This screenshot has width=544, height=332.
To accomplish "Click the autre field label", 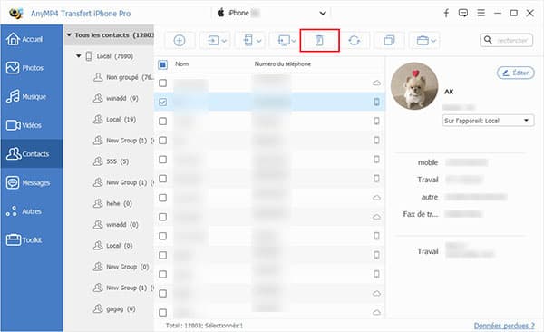I will tap(430, 197).
